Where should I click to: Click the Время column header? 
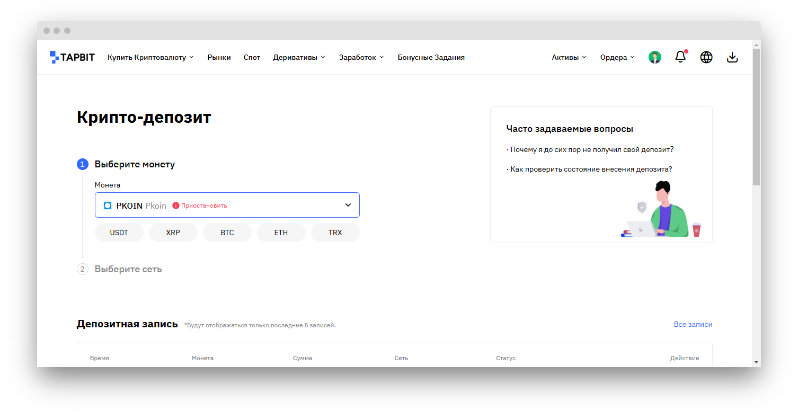pyautogui.click(x=100, y=358)
